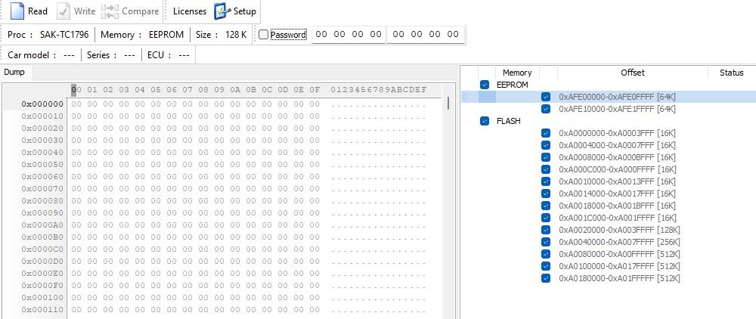Uncheck the EEPROM group checkbox

coord(485,85)
